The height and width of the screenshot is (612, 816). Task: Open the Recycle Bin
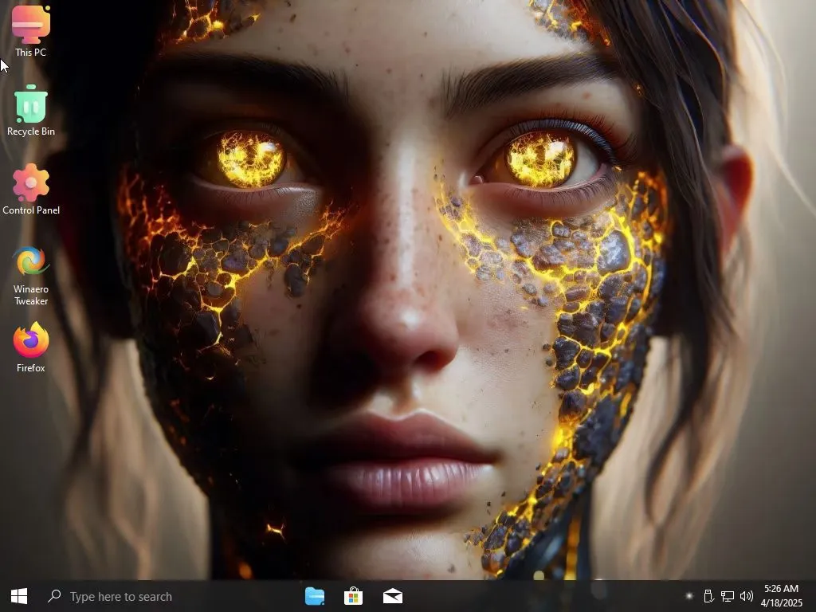point(29,104)
